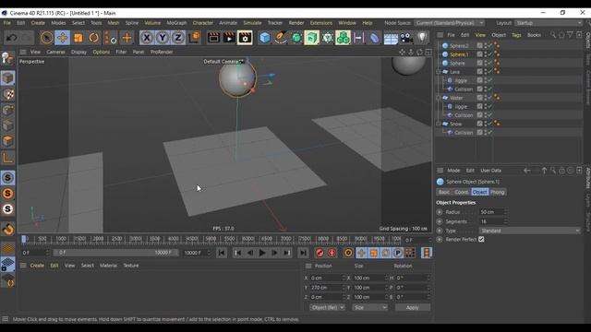Switch to the Basic attribute tab

(x=444, y=192)
